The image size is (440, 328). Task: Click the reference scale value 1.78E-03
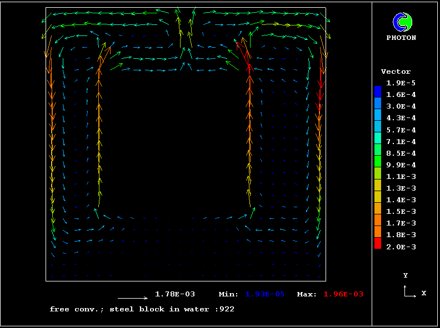click(175, 294)
